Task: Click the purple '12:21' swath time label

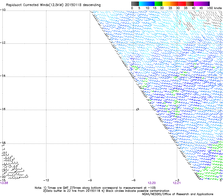Action: pyautogui.click(x=177, y=183)
